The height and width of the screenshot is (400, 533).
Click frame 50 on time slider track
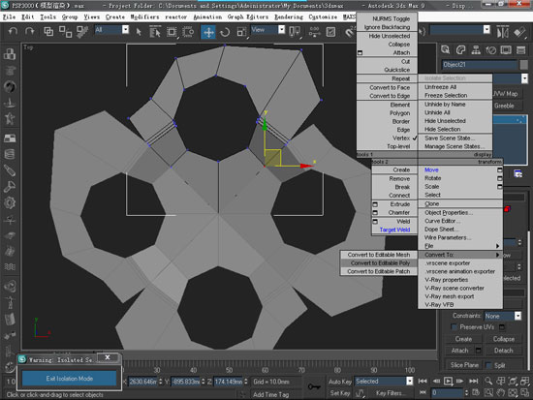229,370
